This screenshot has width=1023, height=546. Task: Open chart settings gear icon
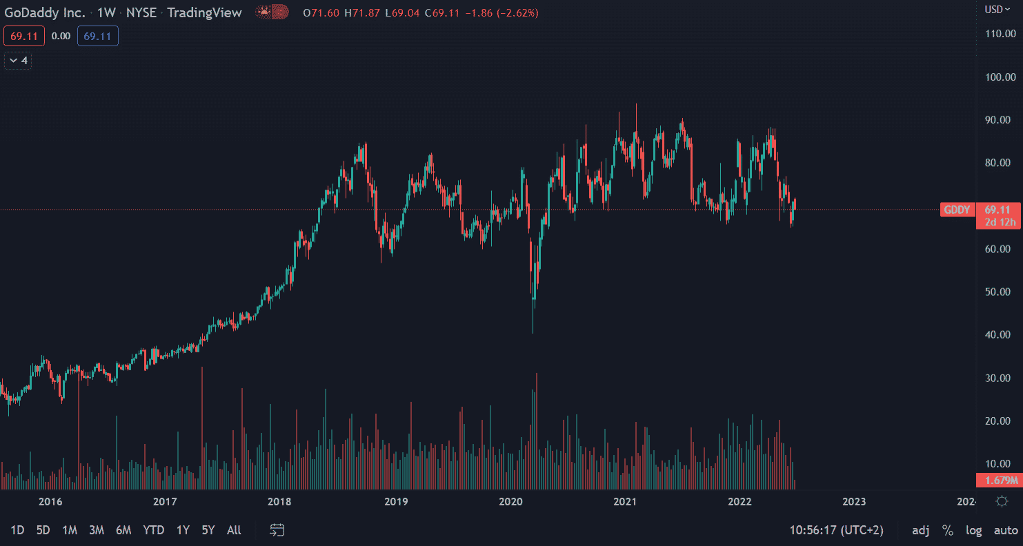click(1002, 502)
